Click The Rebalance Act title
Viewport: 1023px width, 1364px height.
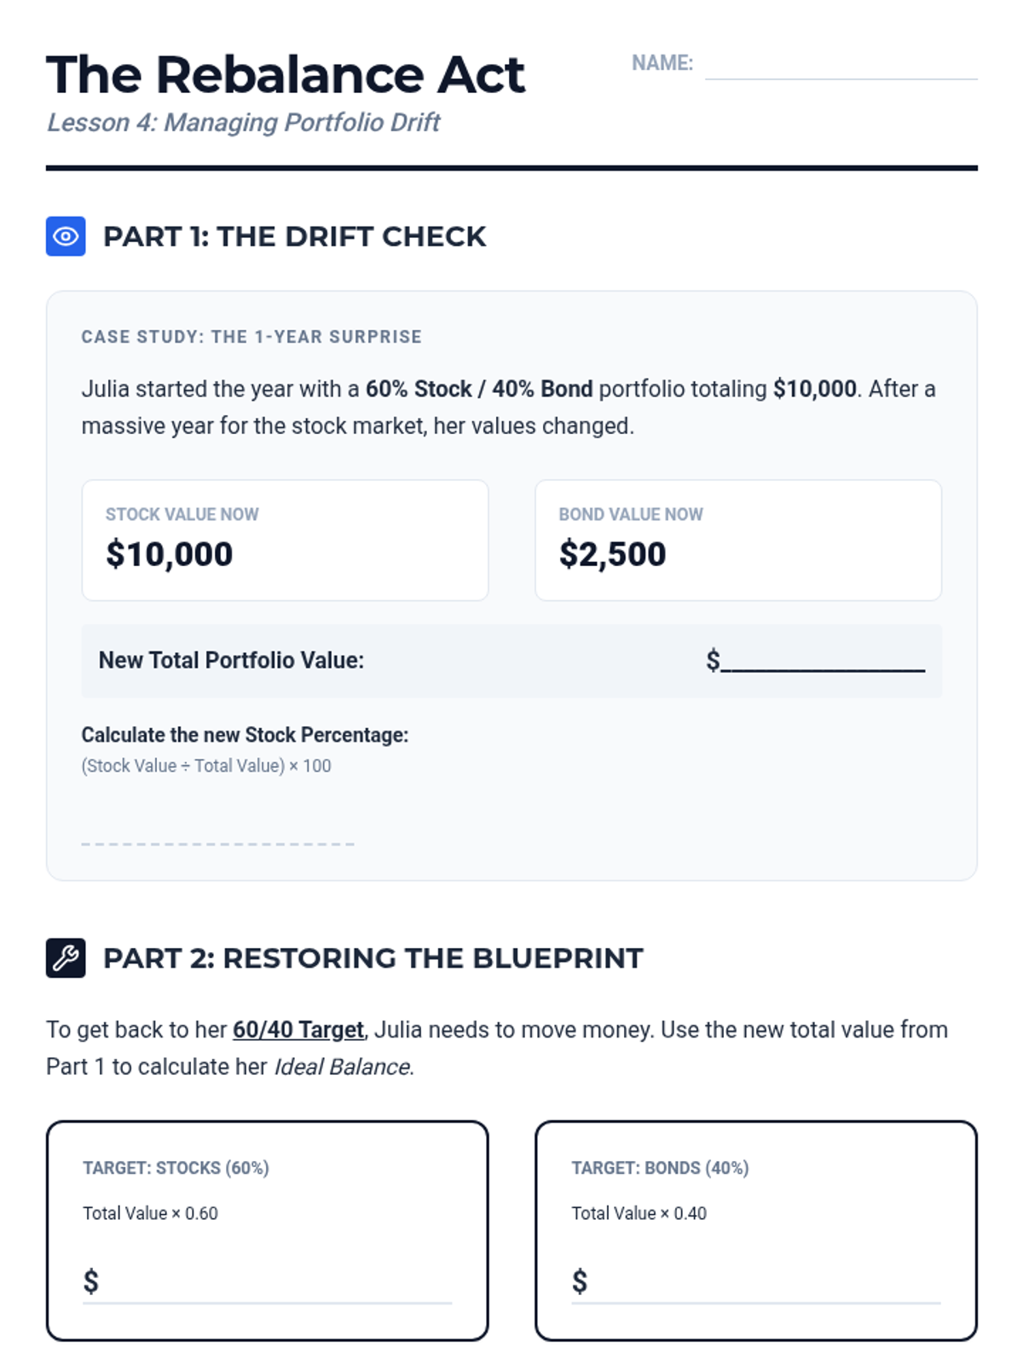(x=286, y=74)
